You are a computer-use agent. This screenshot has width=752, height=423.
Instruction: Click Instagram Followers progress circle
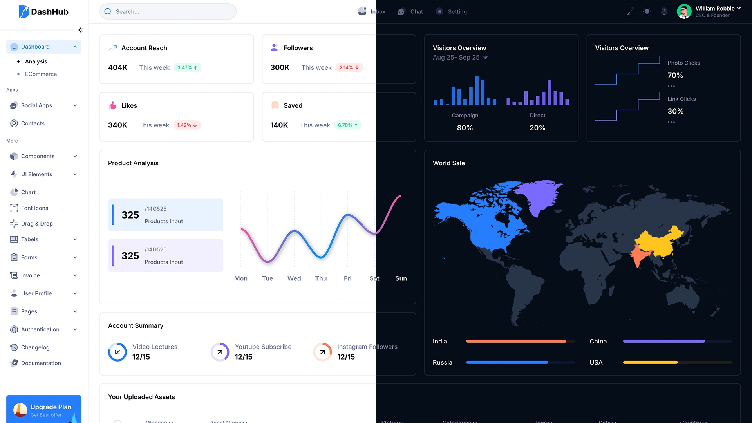[322, 352]
